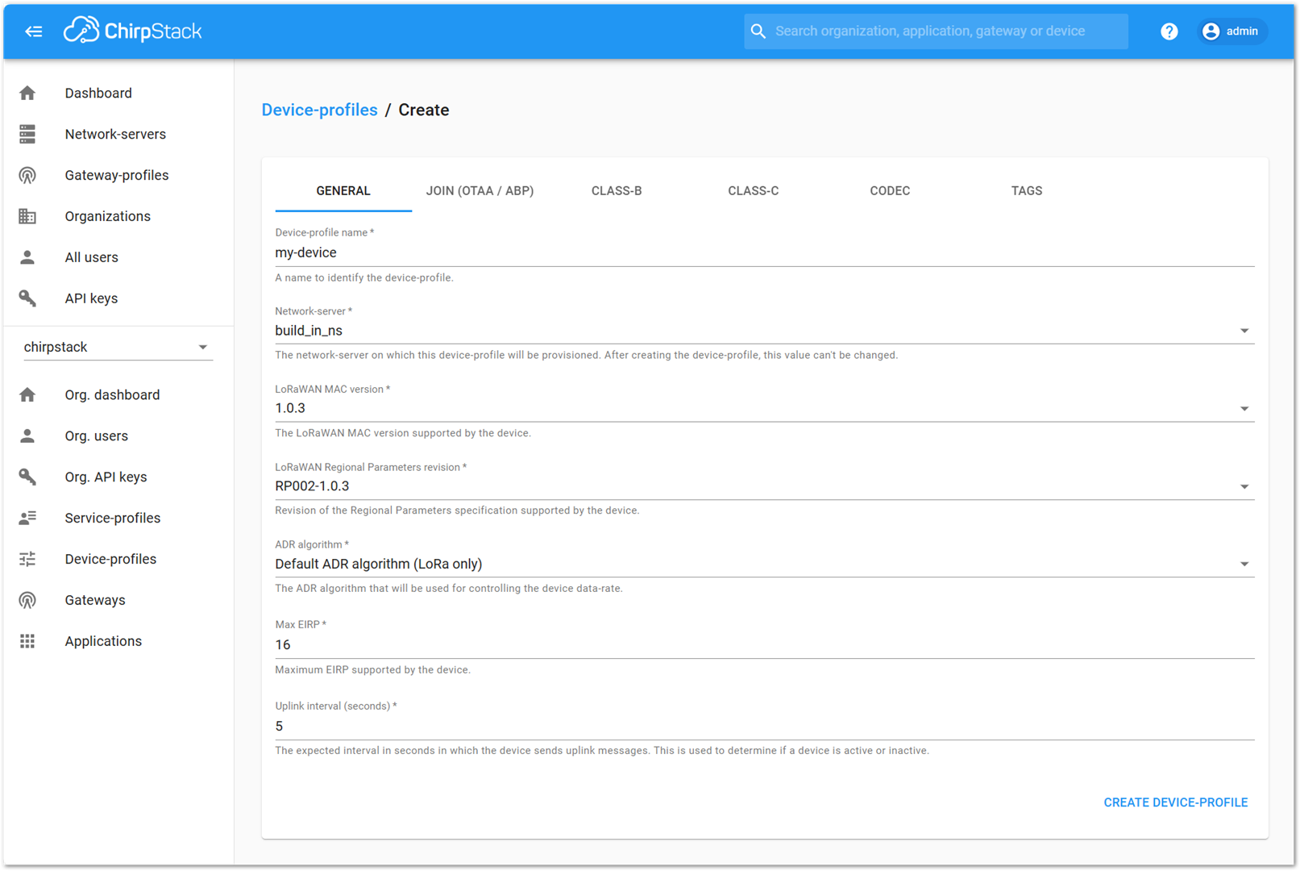Viewport: 1300px width, 871px height.
Task: Select the API keys wrench icon
Action: point(27,298)
